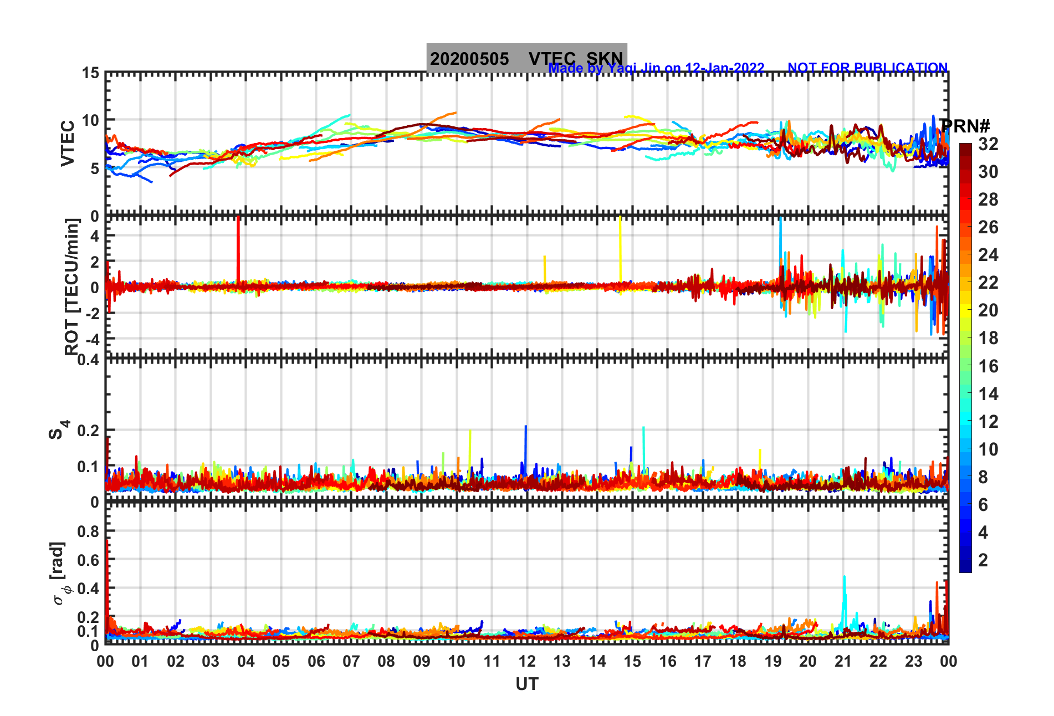This screenshot has width=1054, height=716.
Task: Click the plot title '20200505 VTEC SKN'
Action: pos(526,58)
